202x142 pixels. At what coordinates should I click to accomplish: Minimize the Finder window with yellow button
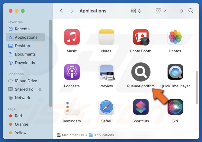coord(17,11)
